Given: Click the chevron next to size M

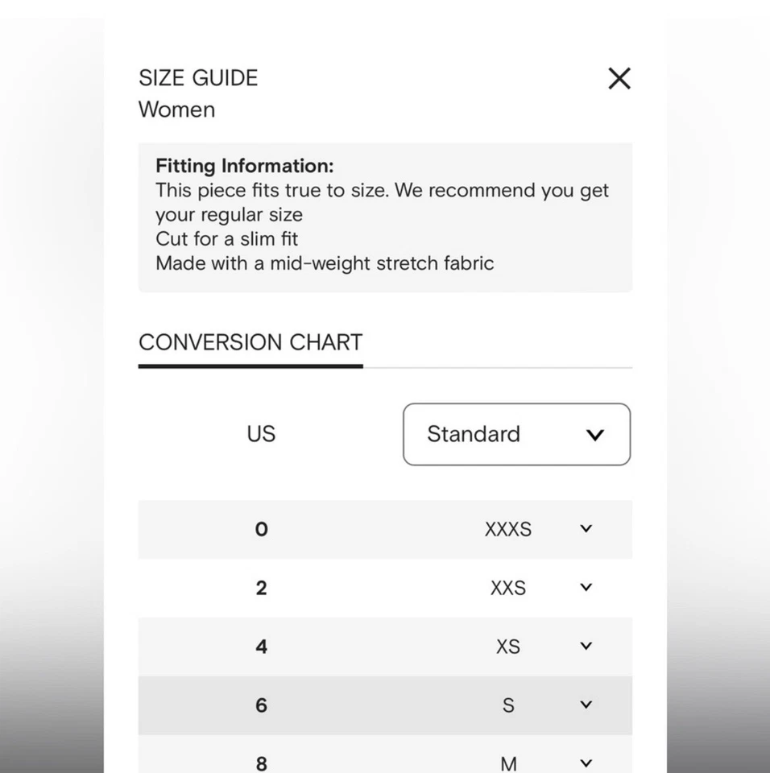Looking at the screenshot, I should coord(586,763).
